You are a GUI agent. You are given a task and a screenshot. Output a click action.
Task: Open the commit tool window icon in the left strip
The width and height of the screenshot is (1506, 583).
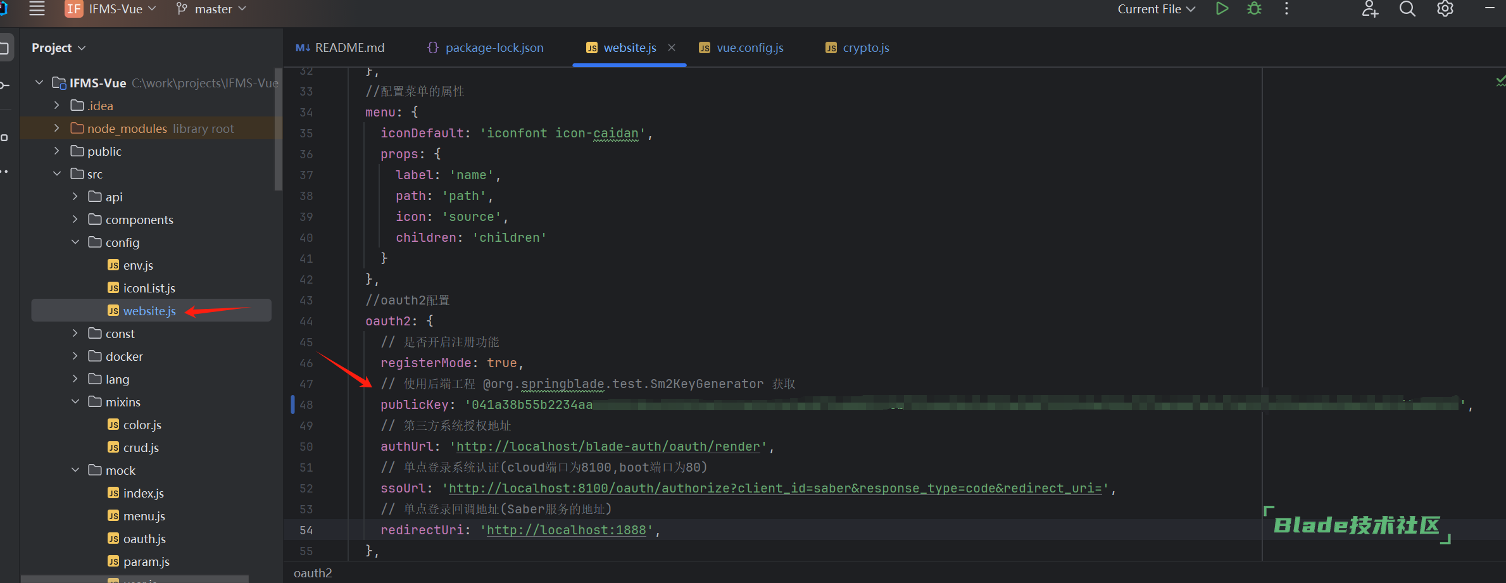[x=5, y=85]
